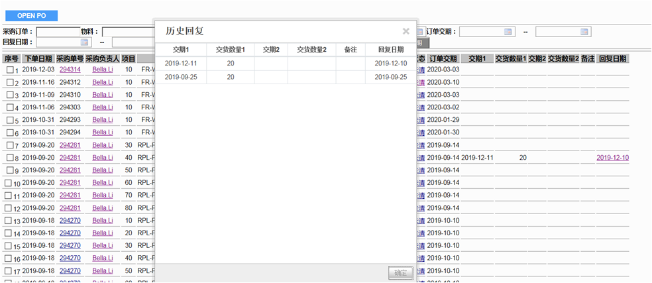Viewport: 652px width, 283px height.
Task: Tick the checkbox for row 2
Action: click(x=10, y=82)
